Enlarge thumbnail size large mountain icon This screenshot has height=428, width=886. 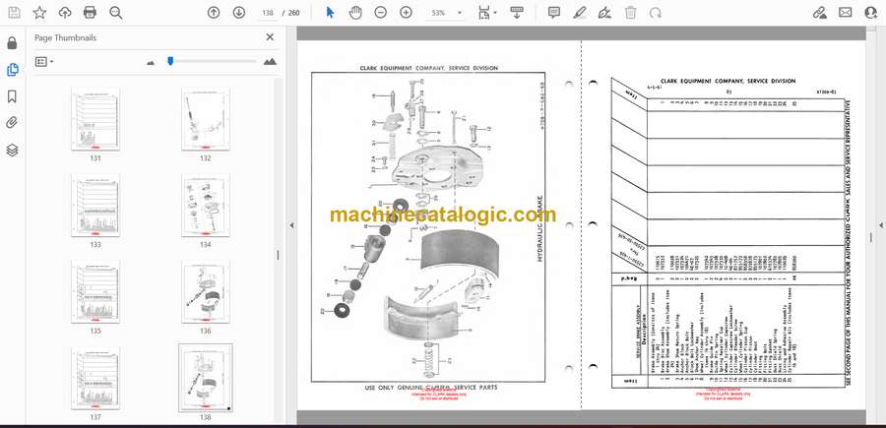point(270,62)
